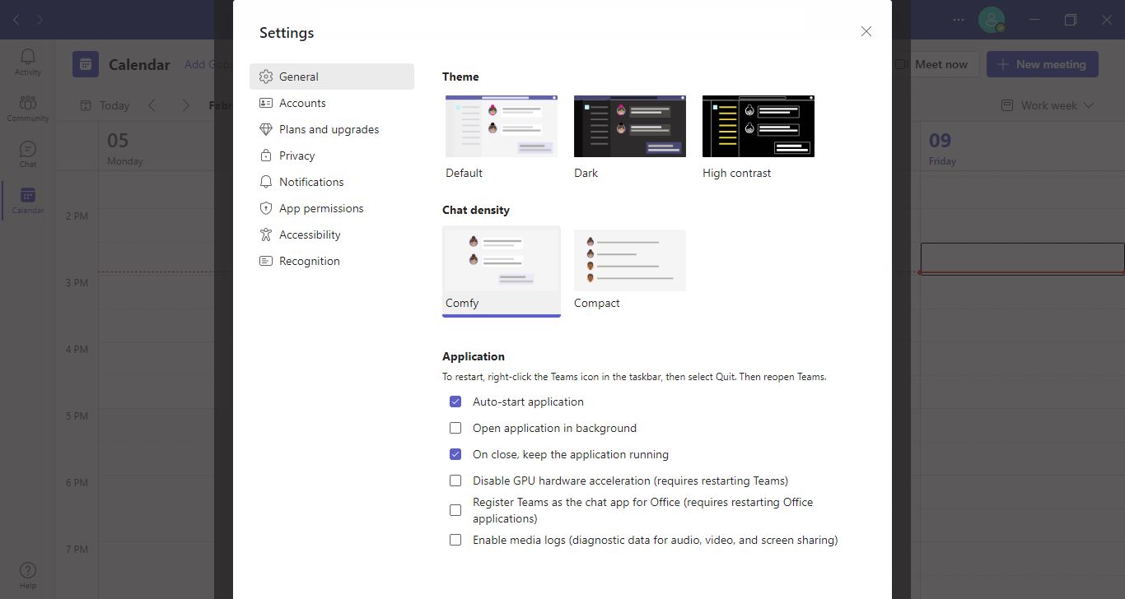Uncheck Auto-start application
The image size is (1125, 599).
pyautogui.click(x=455, y=402)
